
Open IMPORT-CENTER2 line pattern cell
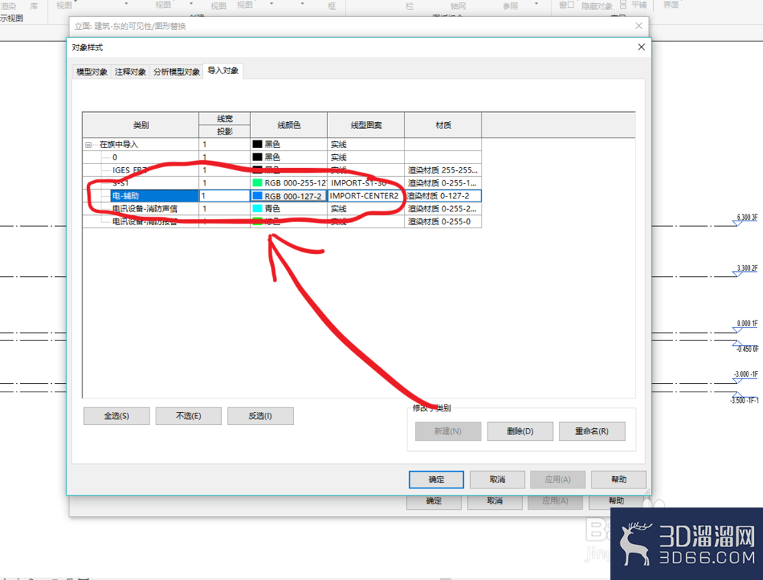pyautogui.click(x=366, y=195)
